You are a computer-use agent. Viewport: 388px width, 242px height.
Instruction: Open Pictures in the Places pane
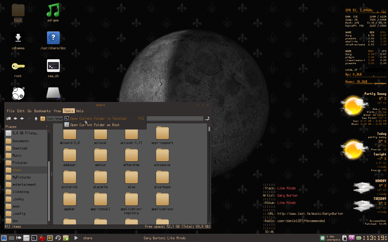pyautogui.click(x=26, y=163)
